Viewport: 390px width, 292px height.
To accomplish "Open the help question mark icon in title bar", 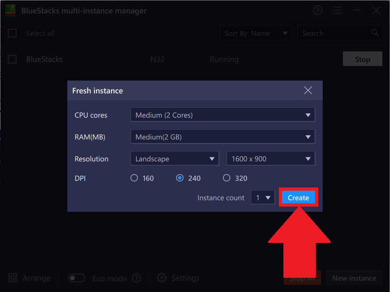I will pyautogui.click(x=317, y=10).
